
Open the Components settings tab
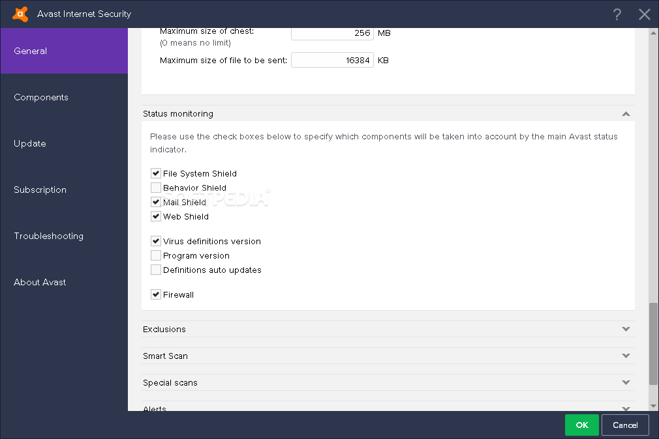tap(41, 98)
